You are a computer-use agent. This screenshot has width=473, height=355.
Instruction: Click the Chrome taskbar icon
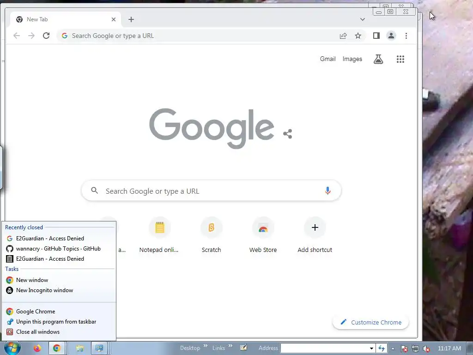pos(57,349)
